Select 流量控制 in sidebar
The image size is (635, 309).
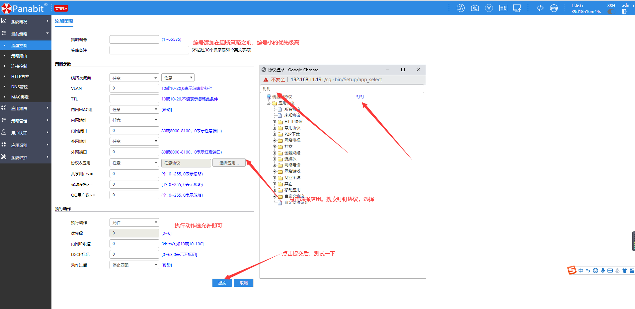[x=26, y=45]
